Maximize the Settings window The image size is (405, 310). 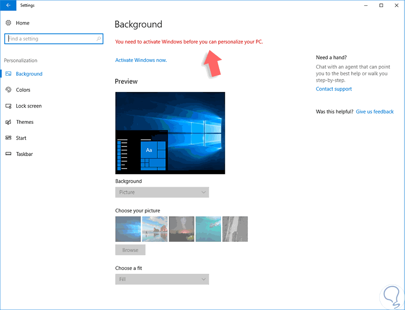pos(381,5)
